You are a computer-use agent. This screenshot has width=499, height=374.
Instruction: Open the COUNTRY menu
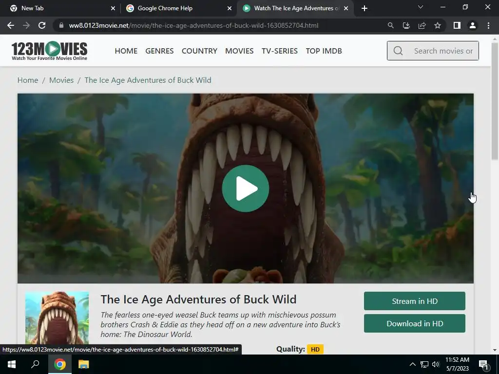[199, 51]
